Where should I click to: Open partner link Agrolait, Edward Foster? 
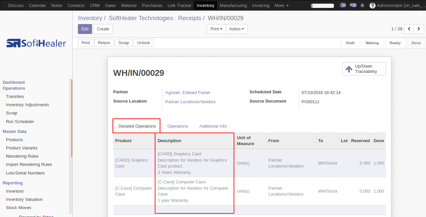coord(188,93)
